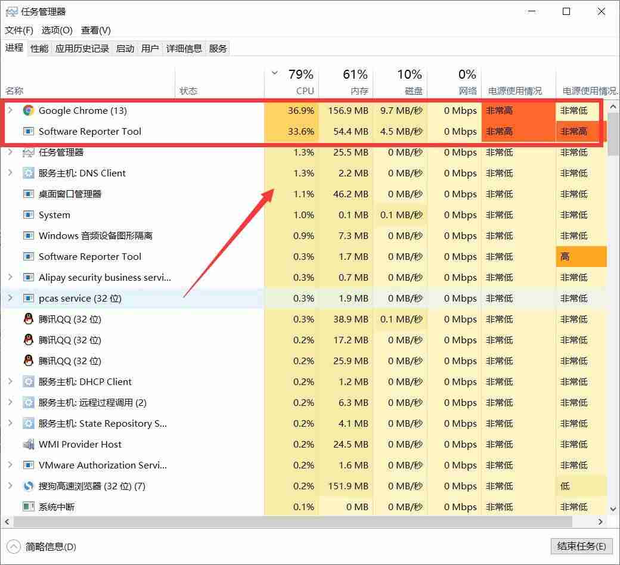Viewport: 620px width, 565px height.
Task: Click the 任务管理器 process row icon
Action: coord(28,152)
